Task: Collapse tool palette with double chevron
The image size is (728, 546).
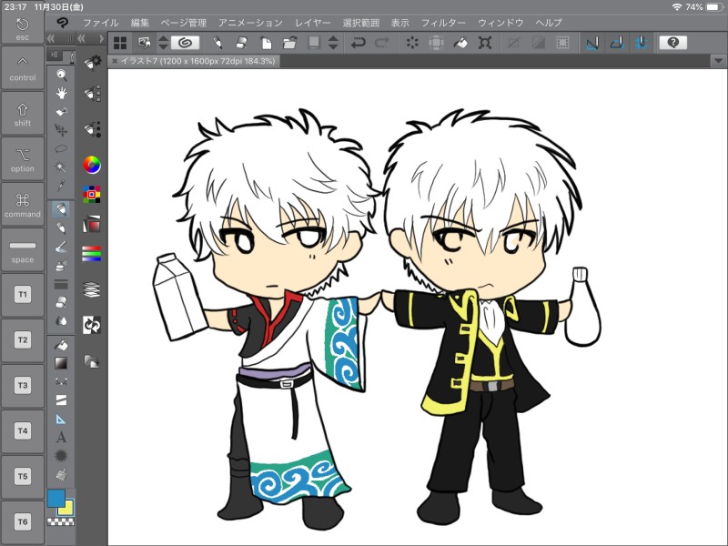Action: tap(51, 38)
